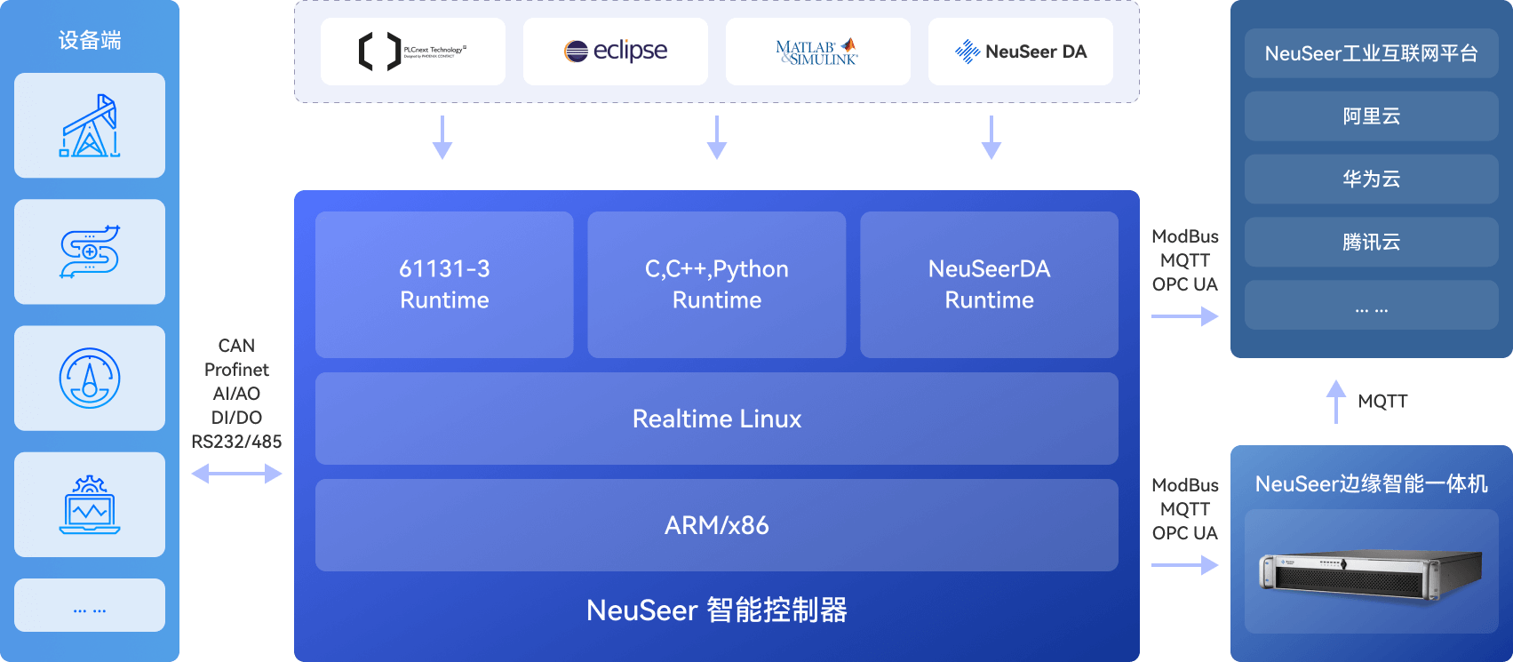Click the pressure gauge device icon
The height and width of the screenshot is (662, 1513).
(x=90, y=379)
